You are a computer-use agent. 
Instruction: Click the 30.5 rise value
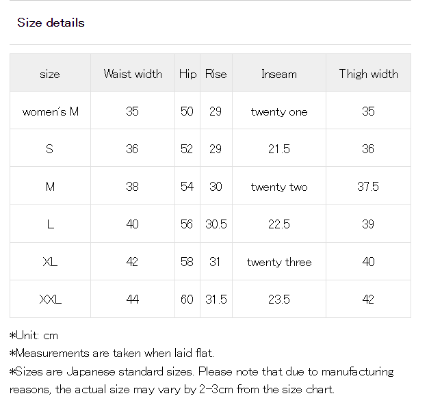coord(216,224)
